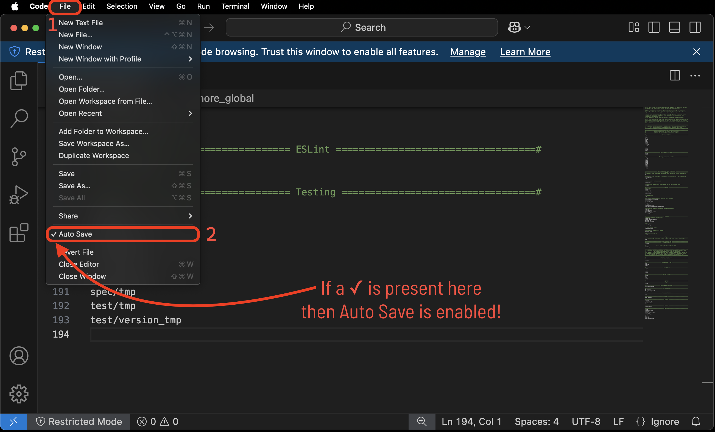Image resolution: width=715 pixels, height=432 pixels.
Task: Open the Source Control view
Action: (x=19, y=157)
